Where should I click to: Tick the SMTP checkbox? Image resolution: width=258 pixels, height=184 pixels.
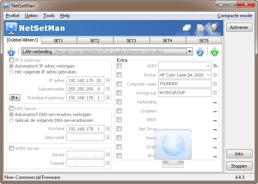click(119, 120)
